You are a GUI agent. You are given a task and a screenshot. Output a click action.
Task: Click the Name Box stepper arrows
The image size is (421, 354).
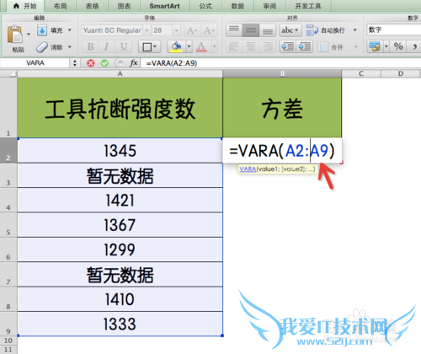coord(75,63)
